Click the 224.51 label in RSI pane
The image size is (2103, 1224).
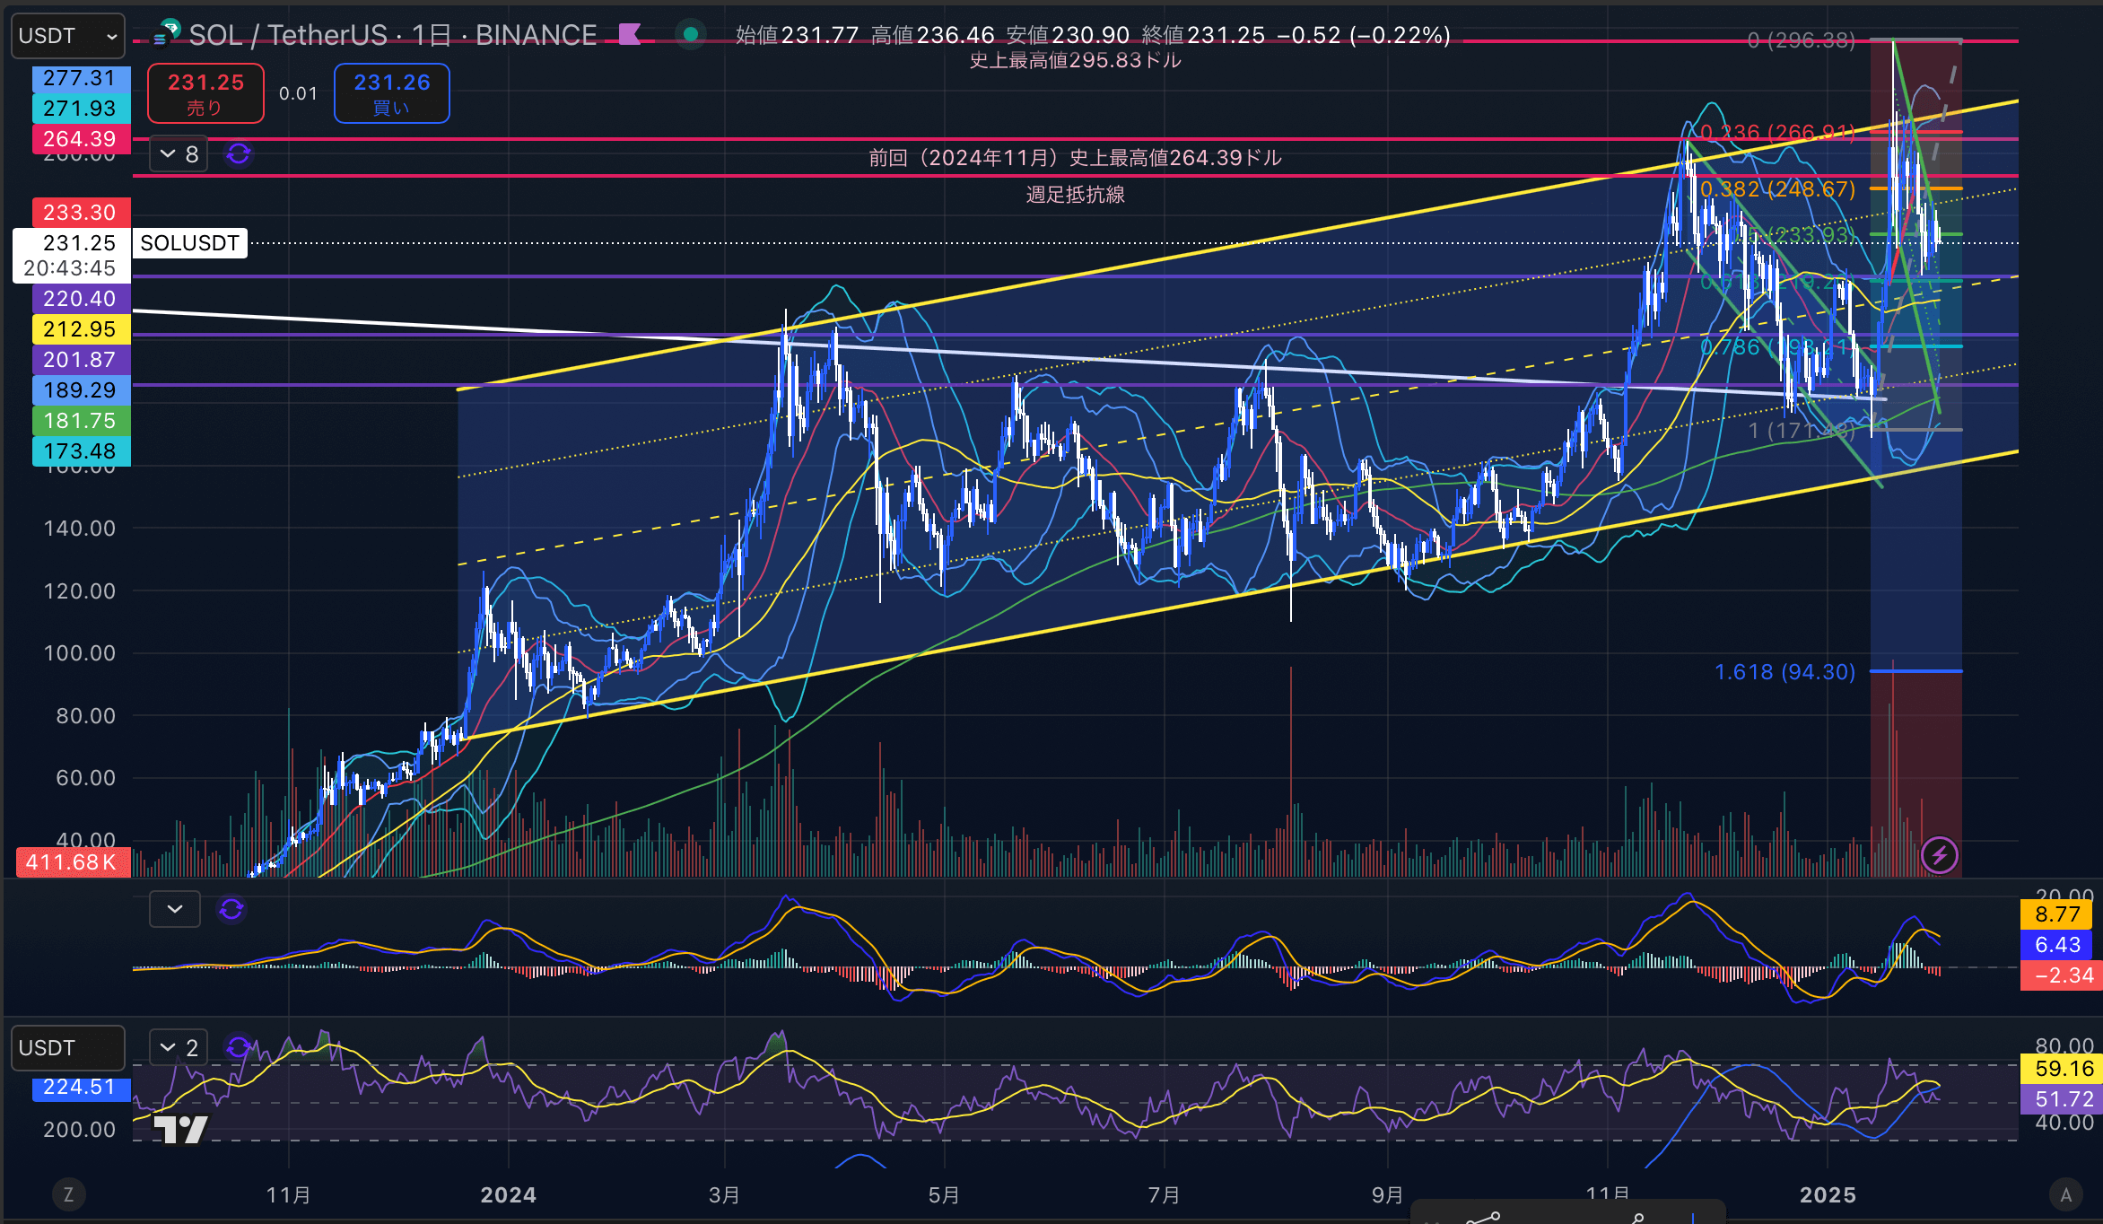tap(81, 1088)
